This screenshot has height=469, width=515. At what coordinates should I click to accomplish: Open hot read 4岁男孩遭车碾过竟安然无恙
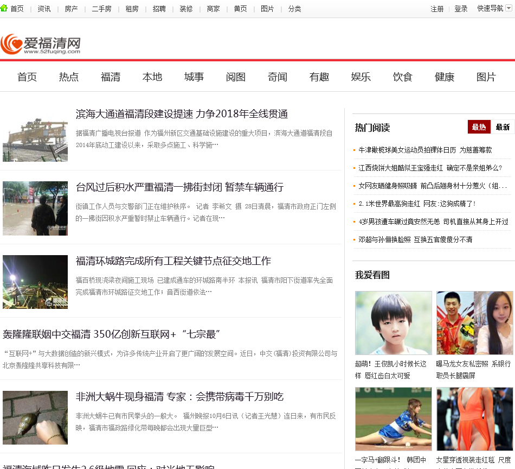click(433, 221)
